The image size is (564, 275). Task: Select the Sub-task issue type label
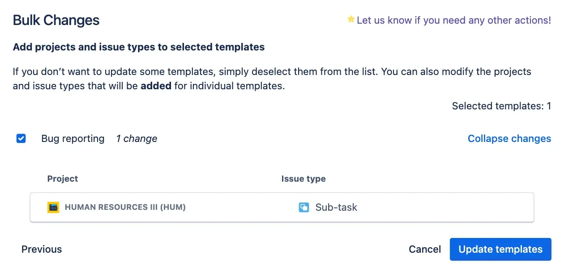click(x=336, y=207)
